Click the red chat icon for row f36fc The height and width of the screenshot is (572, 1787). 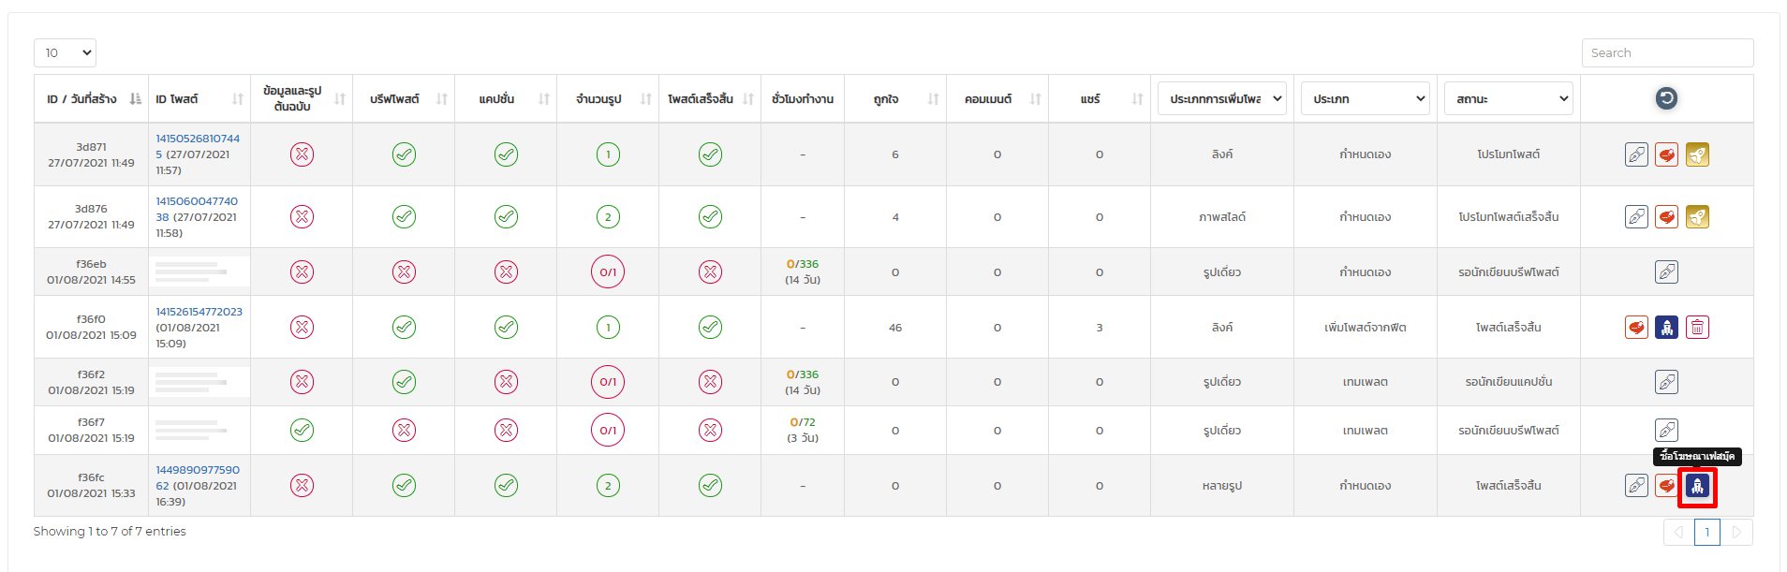click(x=1666, y=486)
